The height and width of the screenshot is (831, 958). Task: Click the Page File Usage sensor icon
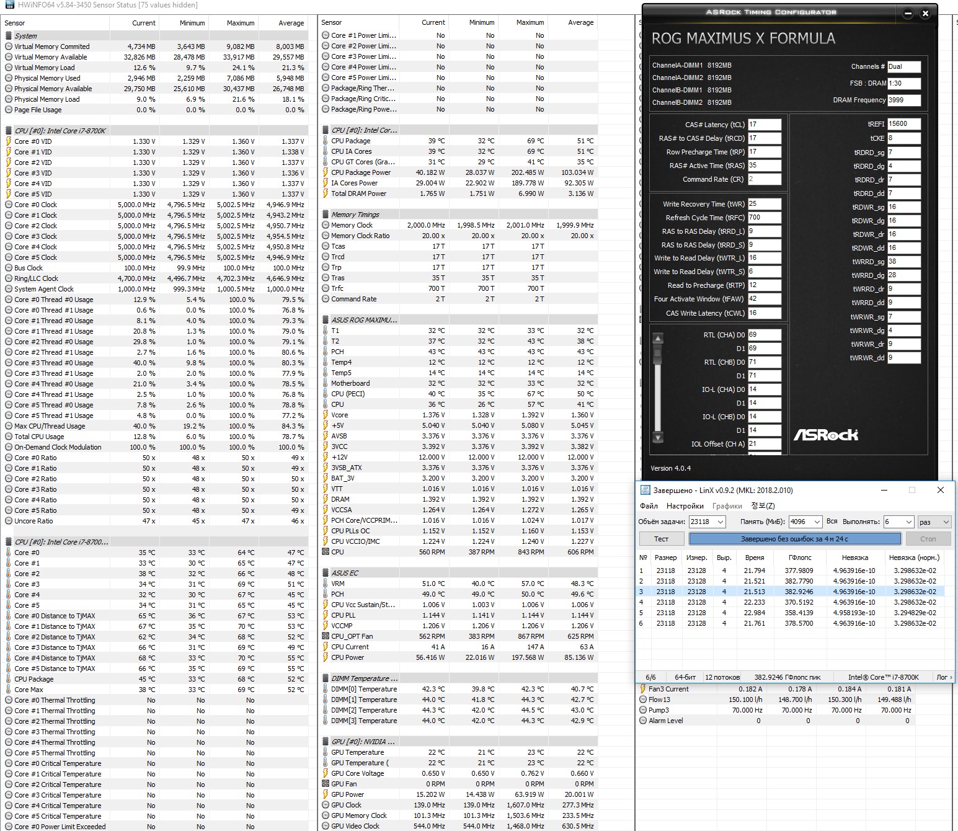pos(9,110)
